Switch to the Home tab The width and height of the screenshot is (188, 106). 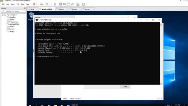click(x=32, y=9)
